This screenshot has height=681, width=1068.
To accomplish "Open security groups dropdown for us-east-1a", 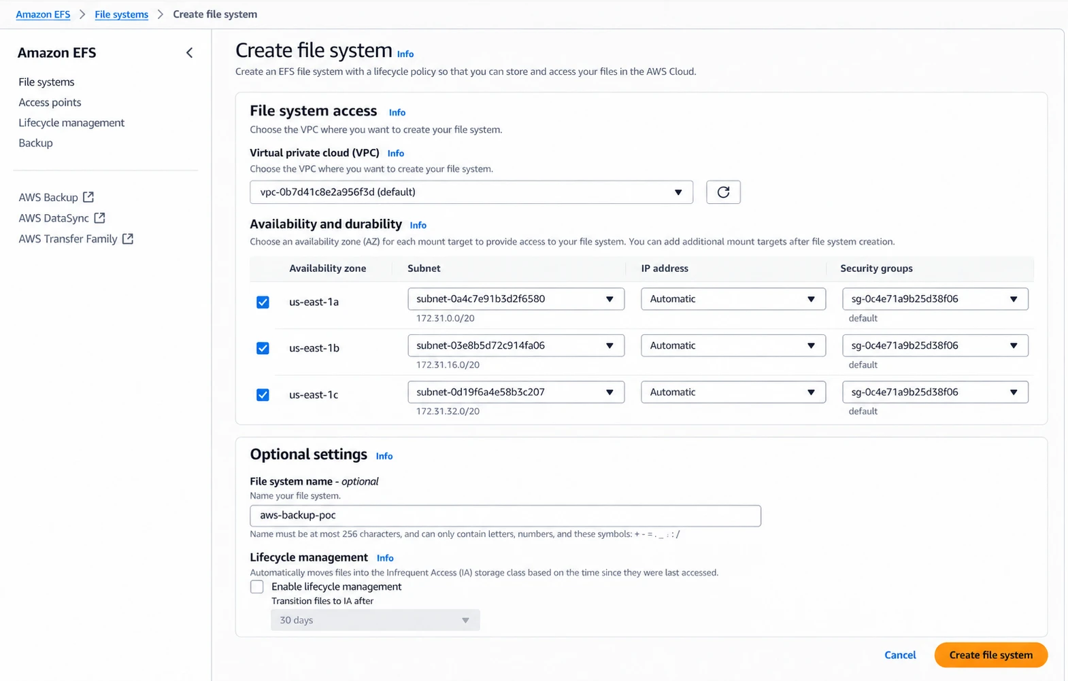I will [935, 299].
